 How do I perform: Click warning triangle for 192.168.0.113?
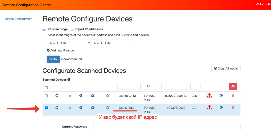(209, 95)
